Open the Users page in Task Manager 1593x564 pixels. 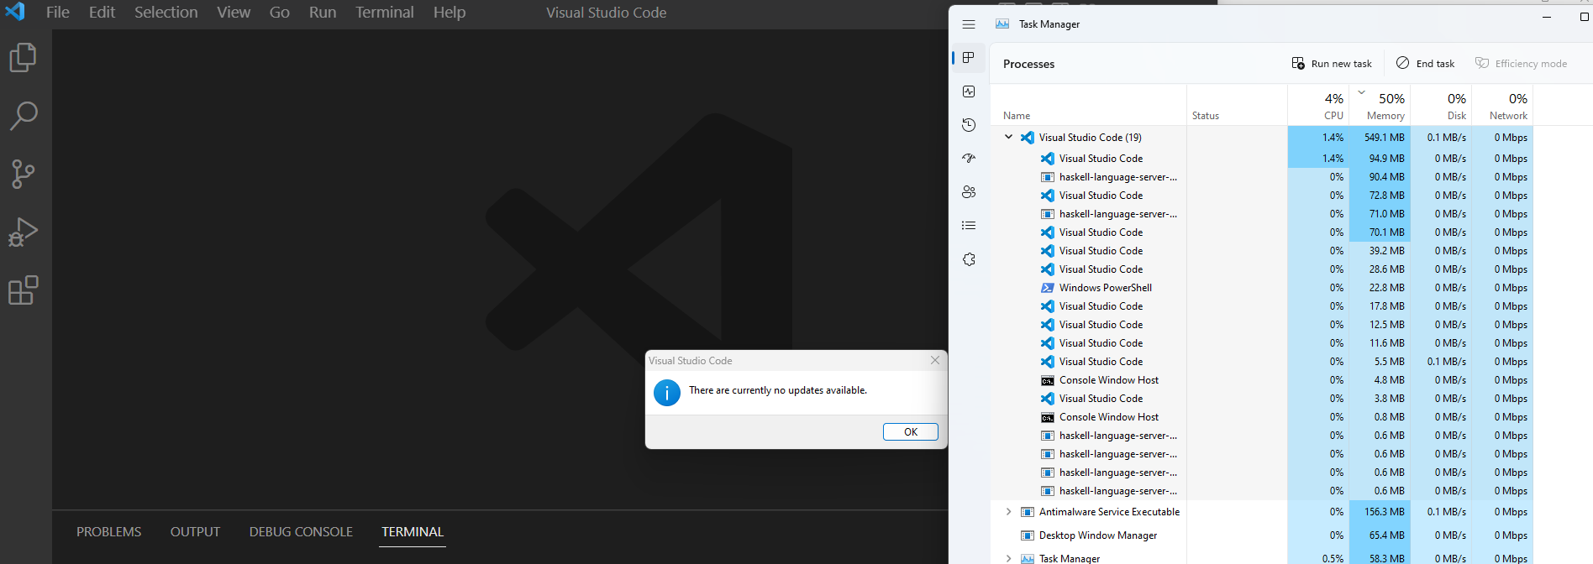click(969, 192)
